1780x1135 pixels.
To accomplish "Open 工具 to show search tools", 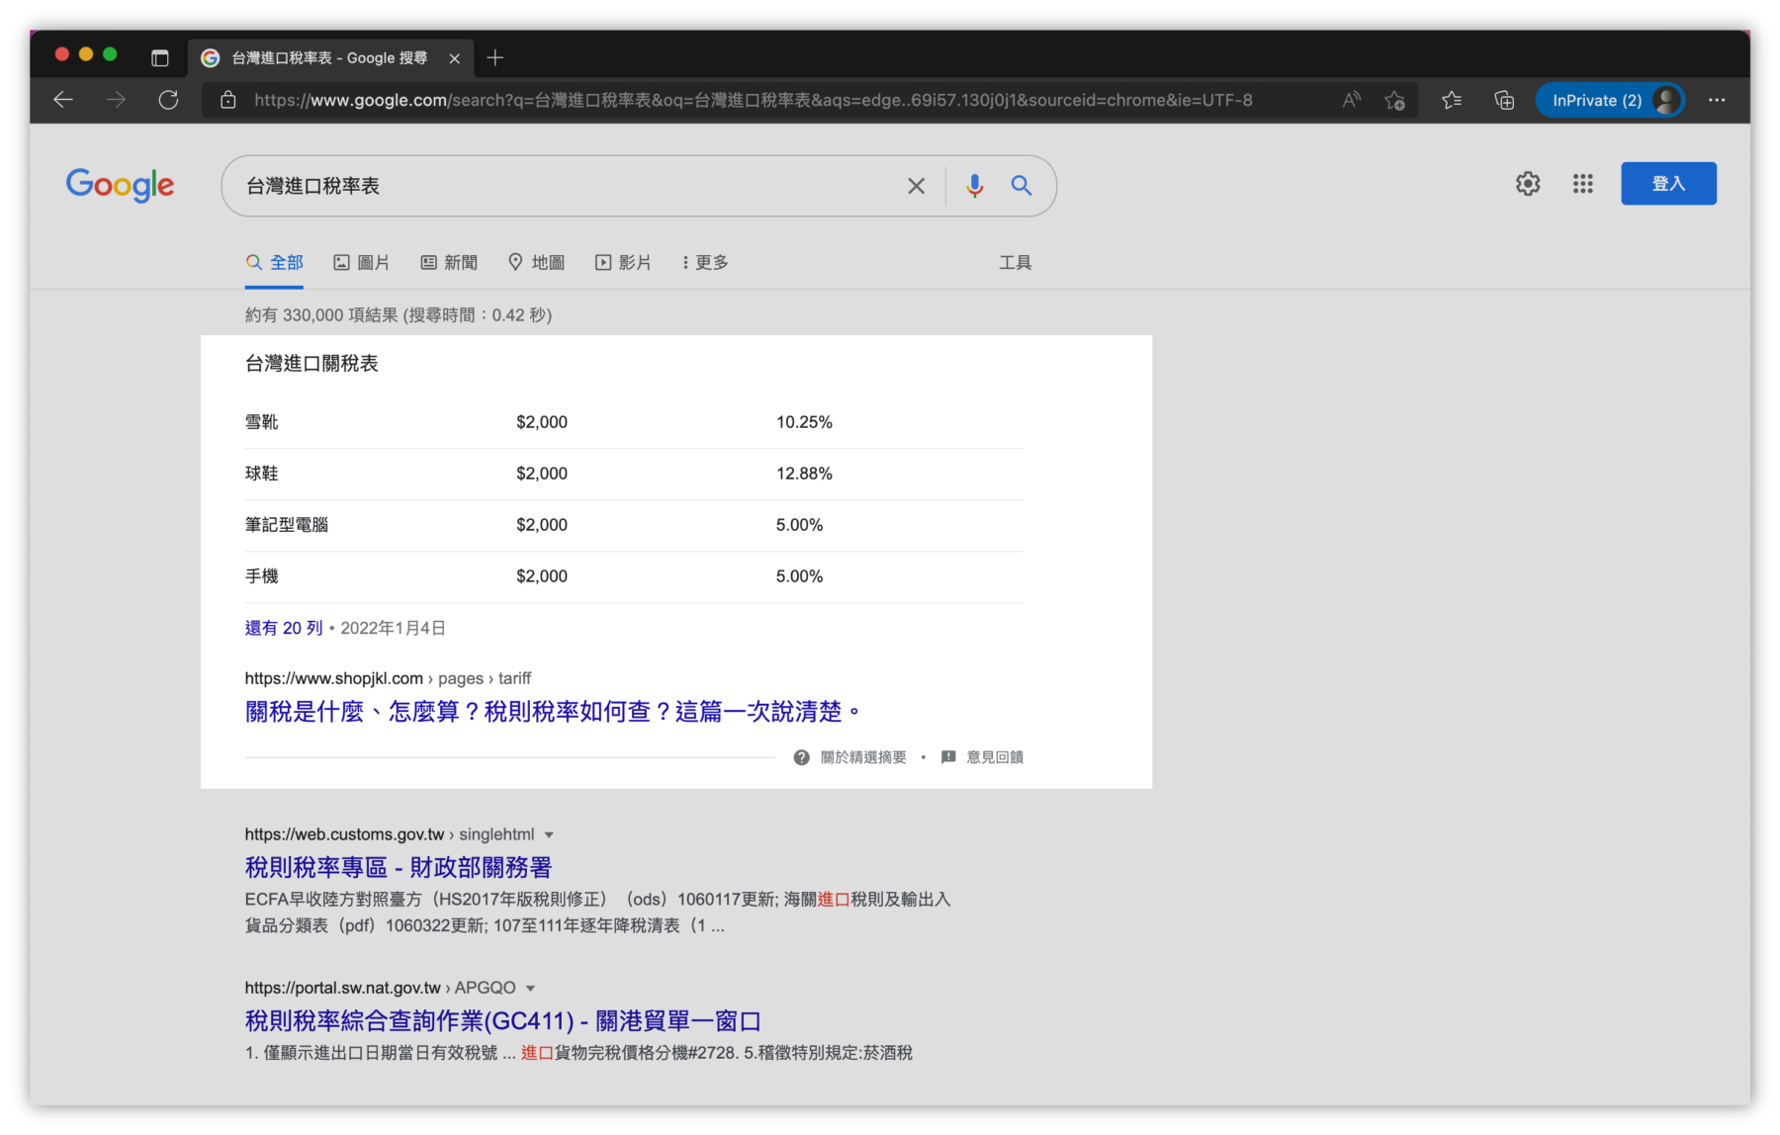I will (x=1015, y=262).
